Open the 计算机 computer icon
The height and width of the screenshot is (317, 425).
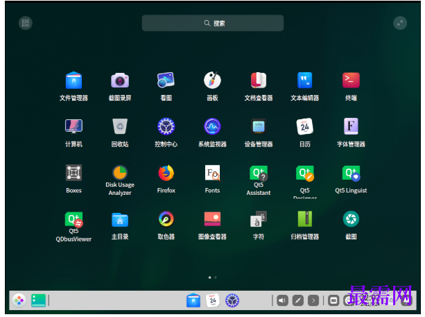(x=73, y=126)
